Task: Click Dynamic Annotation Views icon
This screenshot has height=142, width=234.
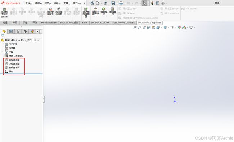Action: [x=153, y=27]
